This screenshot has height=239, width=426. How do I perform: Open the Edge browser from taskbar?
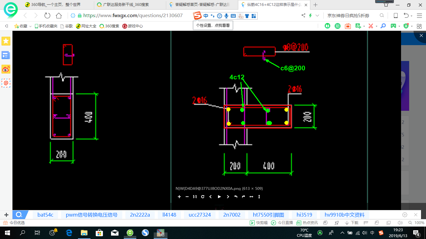point(69,232)
